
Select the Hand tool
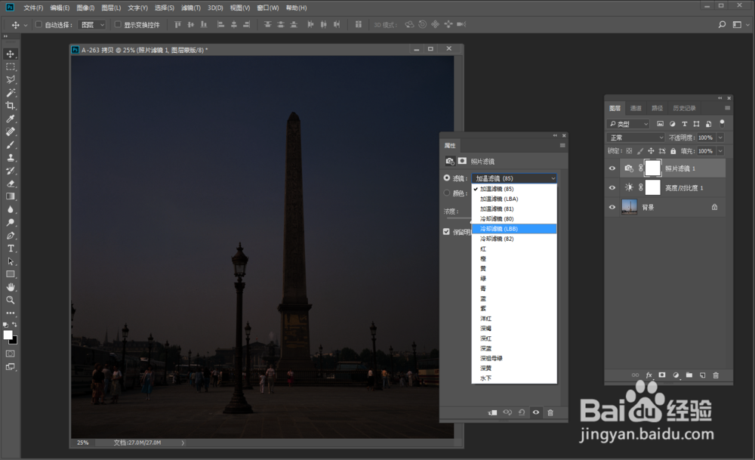point(10,287)
